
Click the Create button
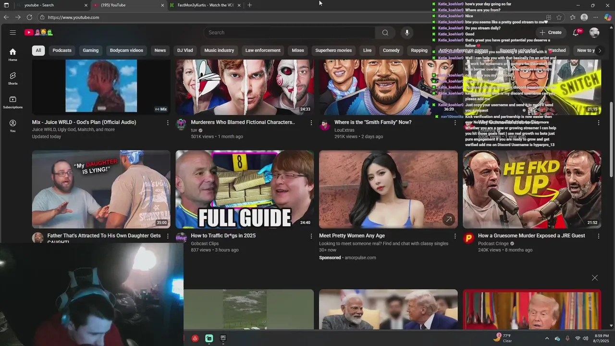click(551, 33)
